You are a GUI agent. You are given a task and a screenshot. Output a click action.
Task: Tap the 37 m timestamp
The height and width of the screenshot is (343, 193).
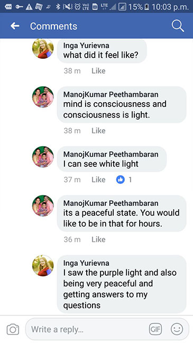pos(72,180)
